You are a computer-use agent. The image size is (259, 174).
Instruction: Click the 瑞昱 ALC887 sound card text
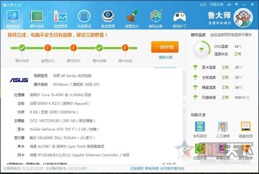point(67,146)
